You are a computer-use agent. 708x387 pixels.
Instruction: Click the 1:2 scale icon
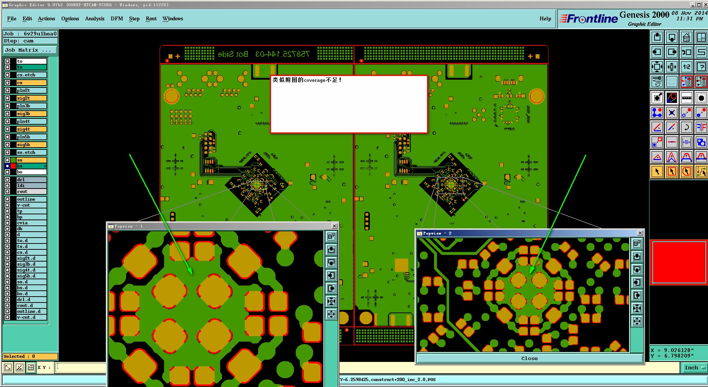[687, 67]
